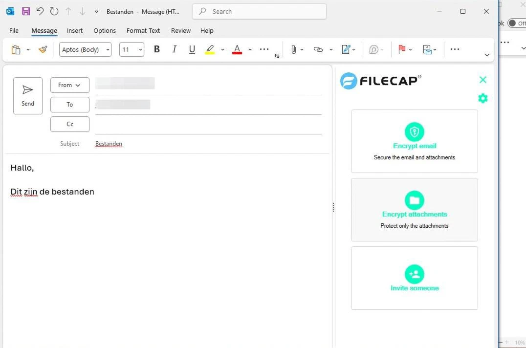Expand the Paste options arrow
This screenshot has height=348, width=526.
[x=28, y=50]
